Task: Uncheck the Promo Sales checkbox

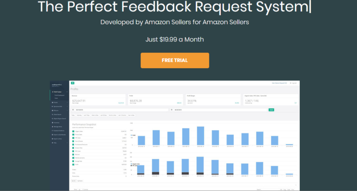Action: 73,135
